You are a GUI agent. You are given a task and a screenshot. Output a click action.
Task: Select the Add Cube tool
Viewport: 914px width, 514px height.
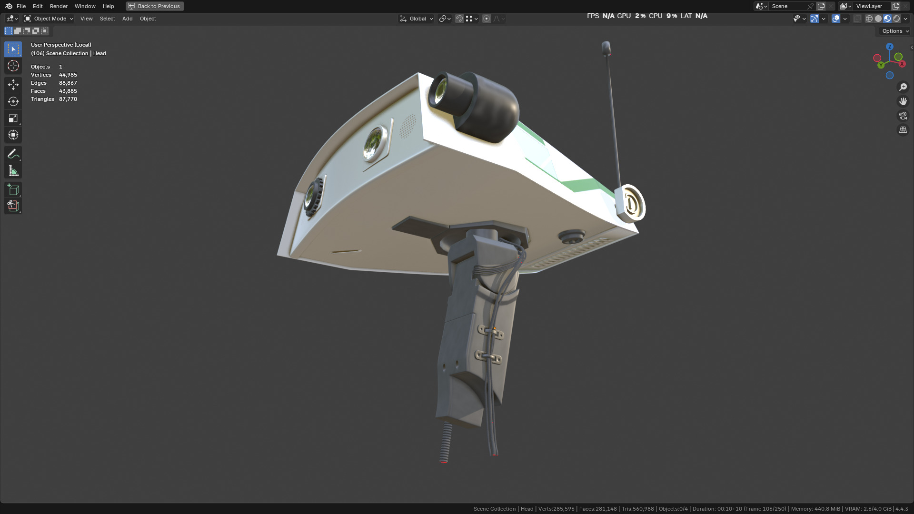13,189
